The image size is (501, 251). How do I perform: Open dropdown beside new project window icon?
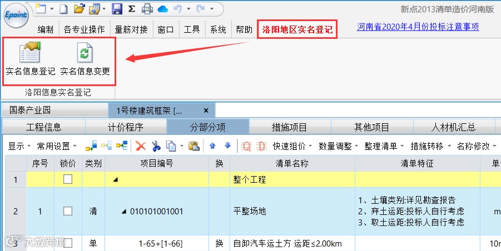52,9
